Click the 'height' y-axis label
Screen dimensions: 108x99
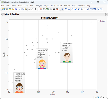(x=4, y=54)
